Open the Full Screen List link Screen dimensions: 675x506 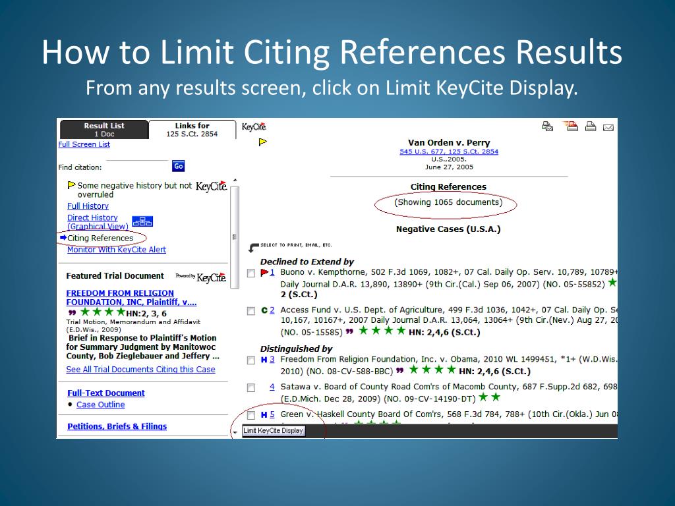(x=84, y=144)
